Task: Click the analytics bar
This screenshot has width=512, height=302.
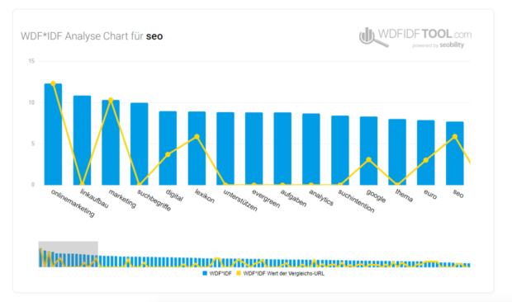Action: pos(311,149)
